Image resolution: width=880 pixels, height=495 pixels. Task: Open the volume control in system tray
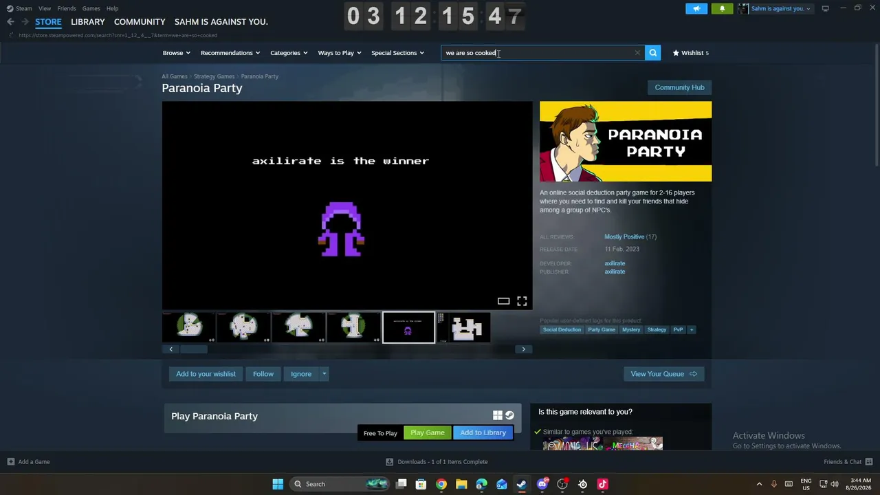[835, 484]
